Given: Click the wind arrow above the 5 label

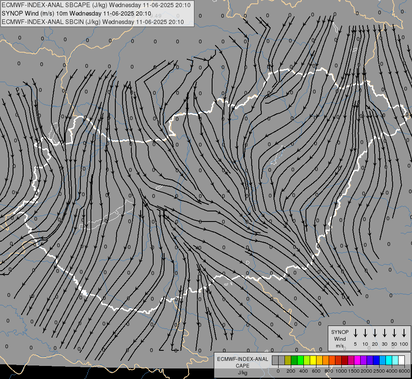Looking at the screenshot, I should (355, 333).
